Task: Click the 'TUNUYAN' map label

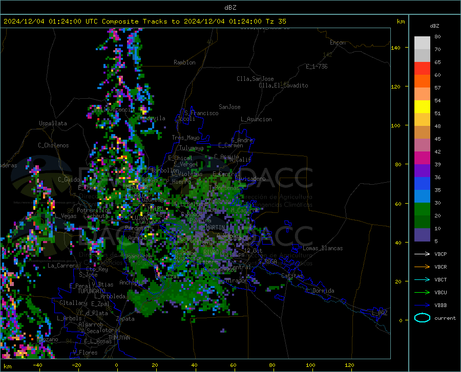Action: tap(119, 338)
